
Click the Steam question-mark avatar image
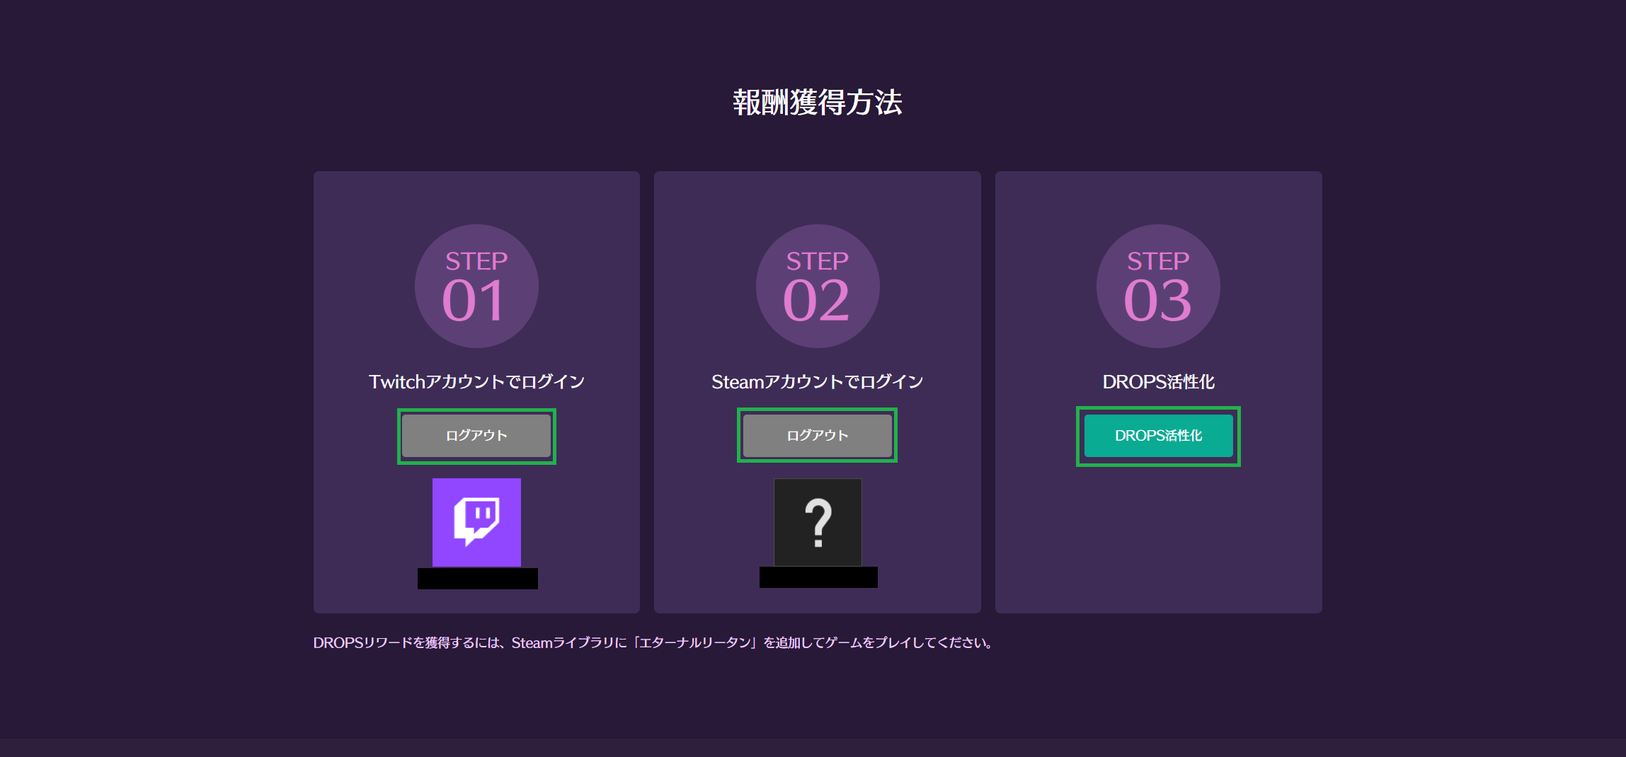pos(818,522)
